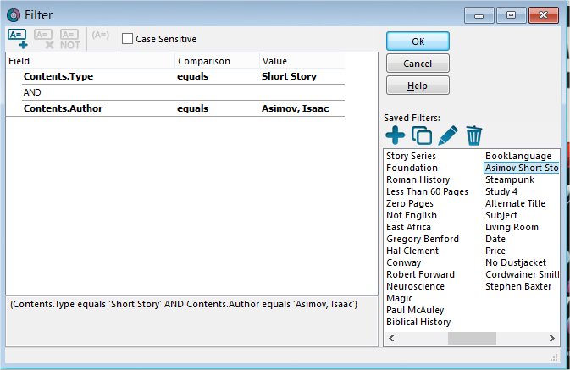The height and width of the screenshot is (370, 570).
Task: Duplicate the selected saved filter
Action: [421, 134]
